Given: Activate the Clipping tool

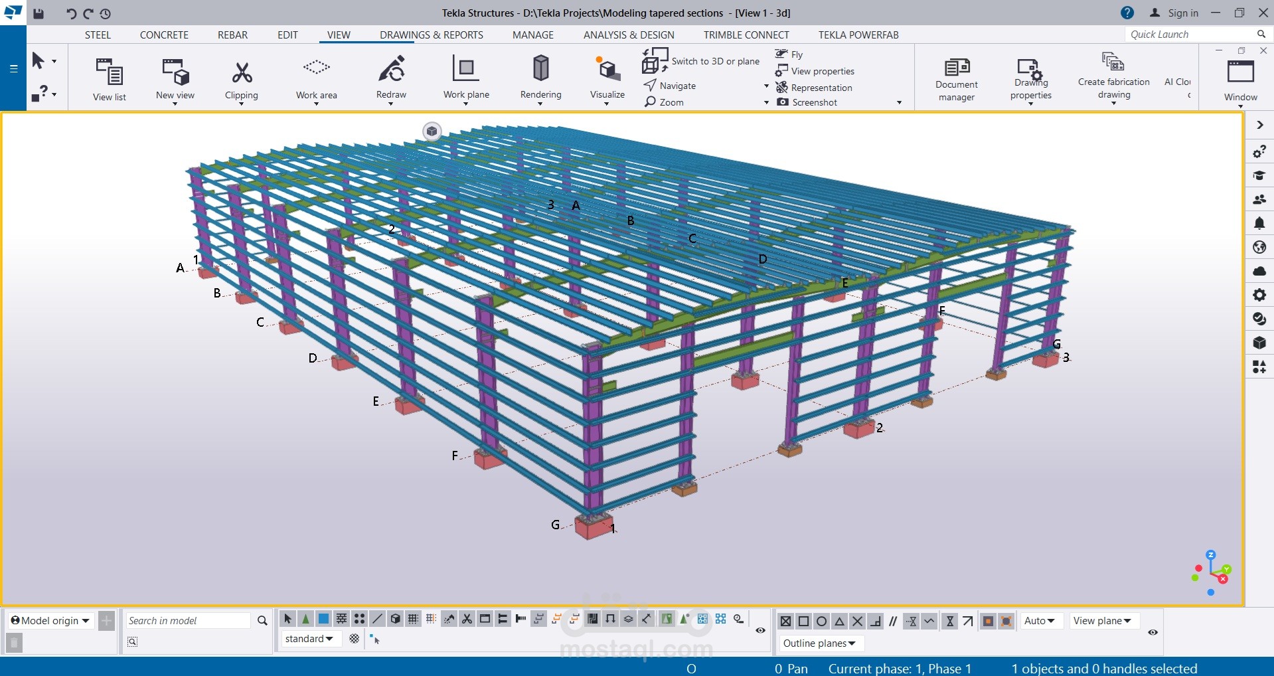Looking at the screenshot, I should [x=241, y=78].
